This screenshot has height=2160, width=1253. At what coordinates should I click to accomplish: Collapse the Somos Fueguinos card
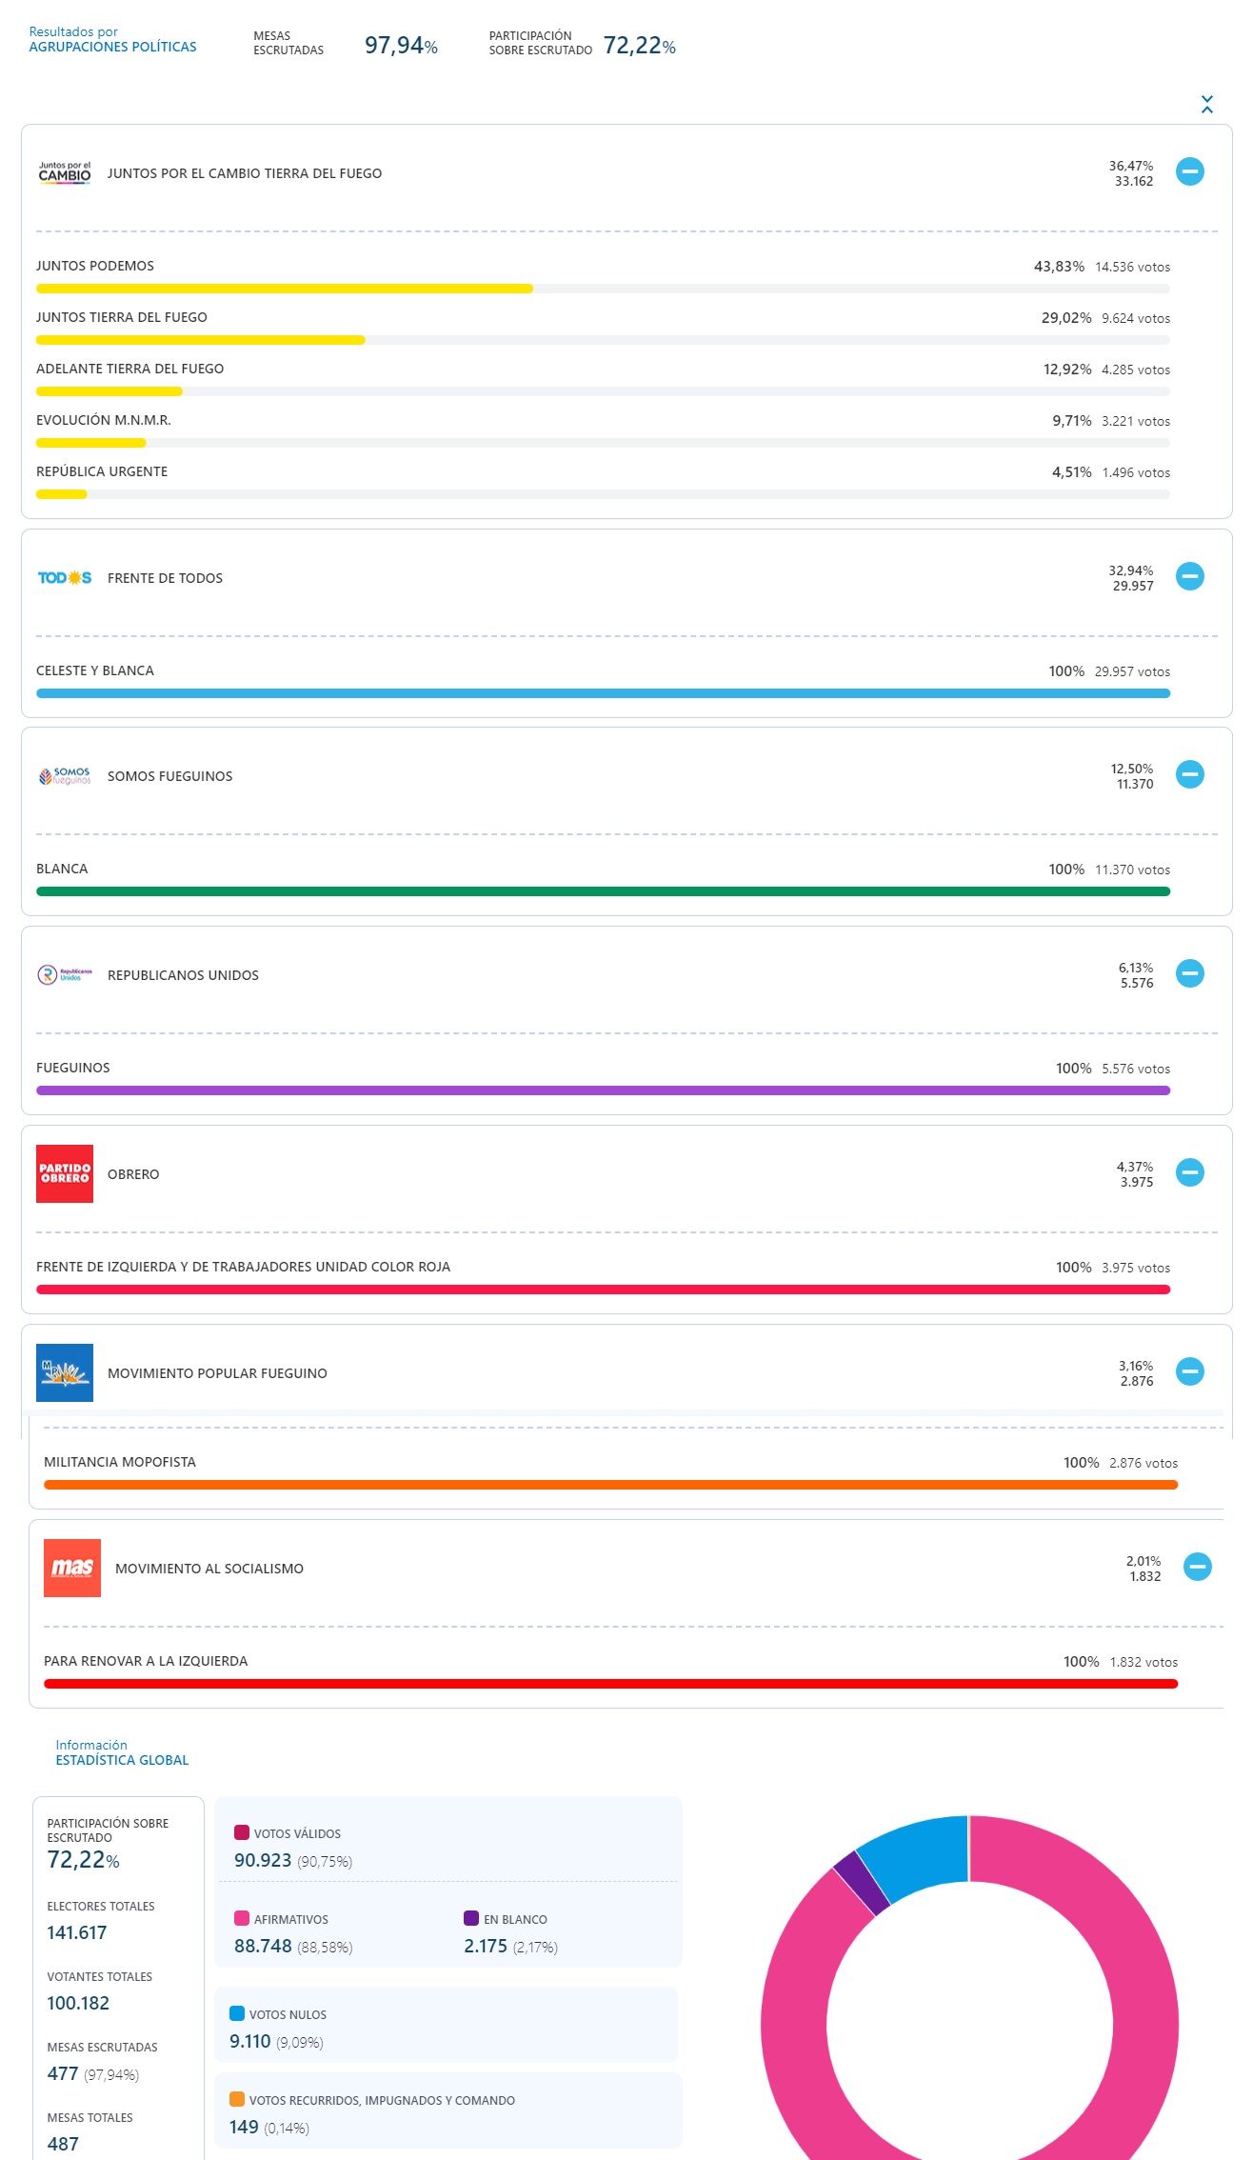point(1189,774)
